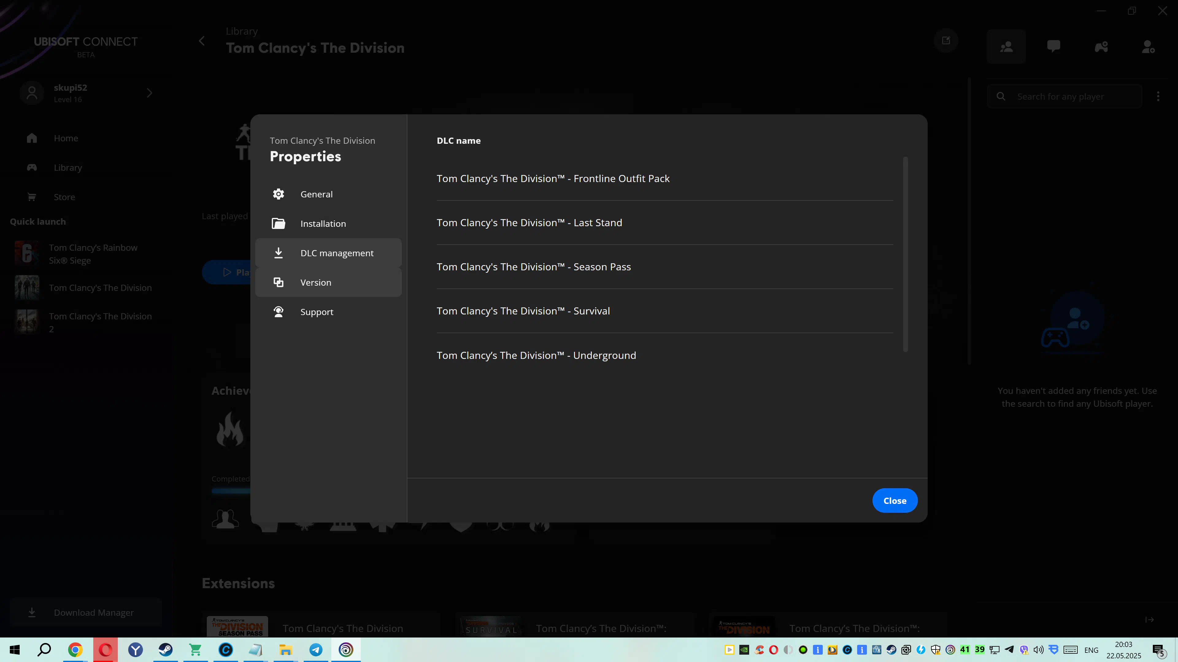1178x662 pixels.
Task: Open Library in the sidebar
Action: click(x=68, y=168)
